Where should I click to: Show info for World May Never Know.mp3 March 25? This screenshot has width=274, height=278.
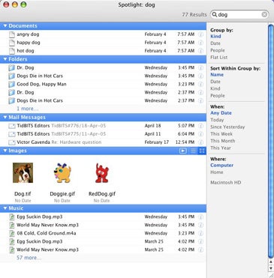click(x=200, y=250)
